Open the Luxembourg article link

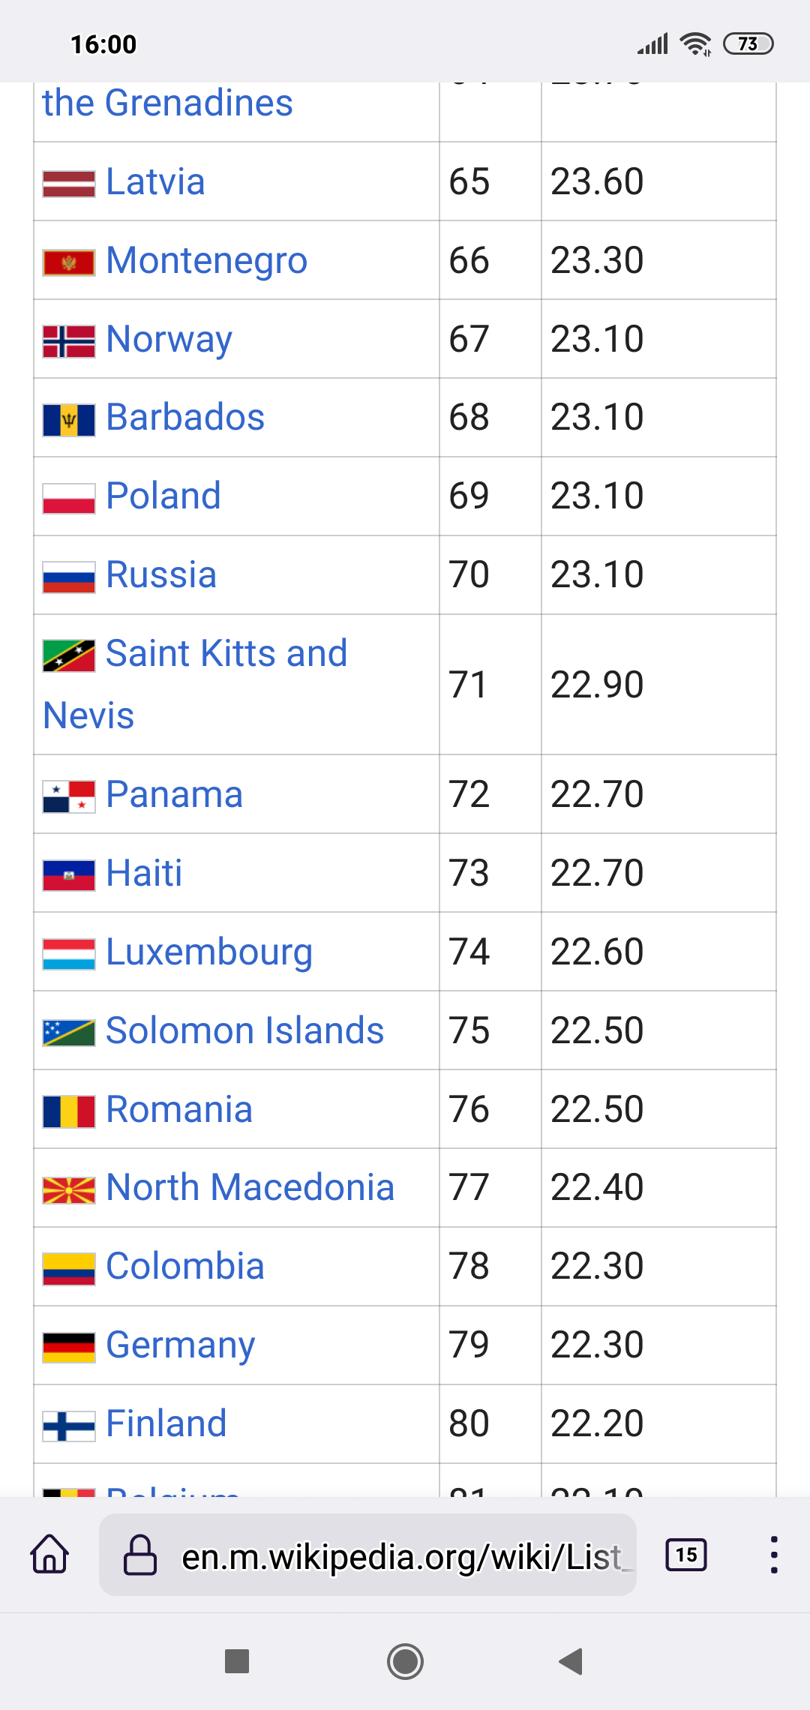click(209, 952)
